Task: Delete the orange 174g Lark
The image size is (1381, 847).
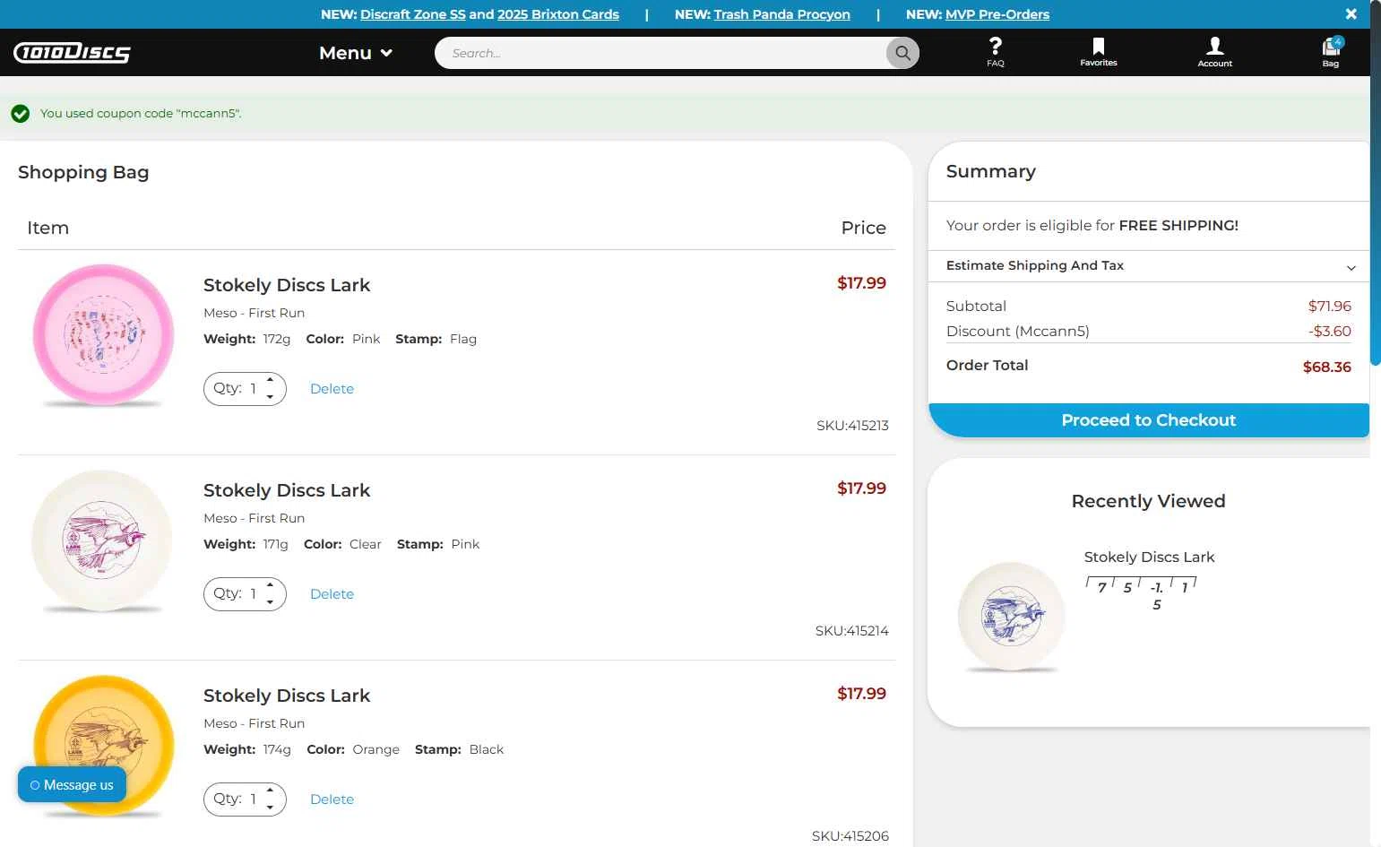Action: tap(332, 799)
